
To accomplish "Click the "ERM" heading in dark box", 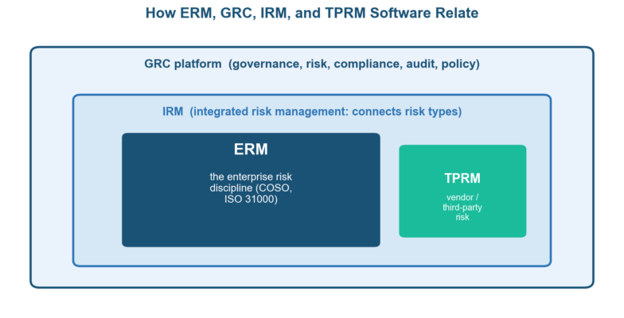I will click(251, 149).
